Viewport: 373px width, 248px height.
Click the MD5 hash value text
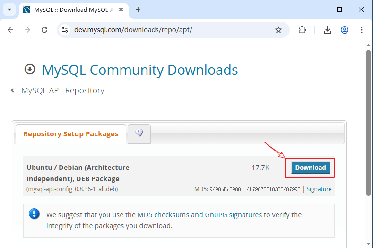pos(255,189)
